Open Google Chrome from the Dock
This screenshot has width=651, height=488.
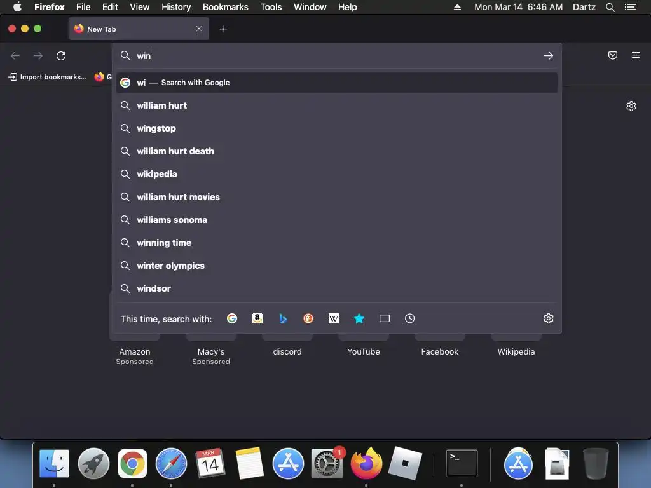click(132, 463)
